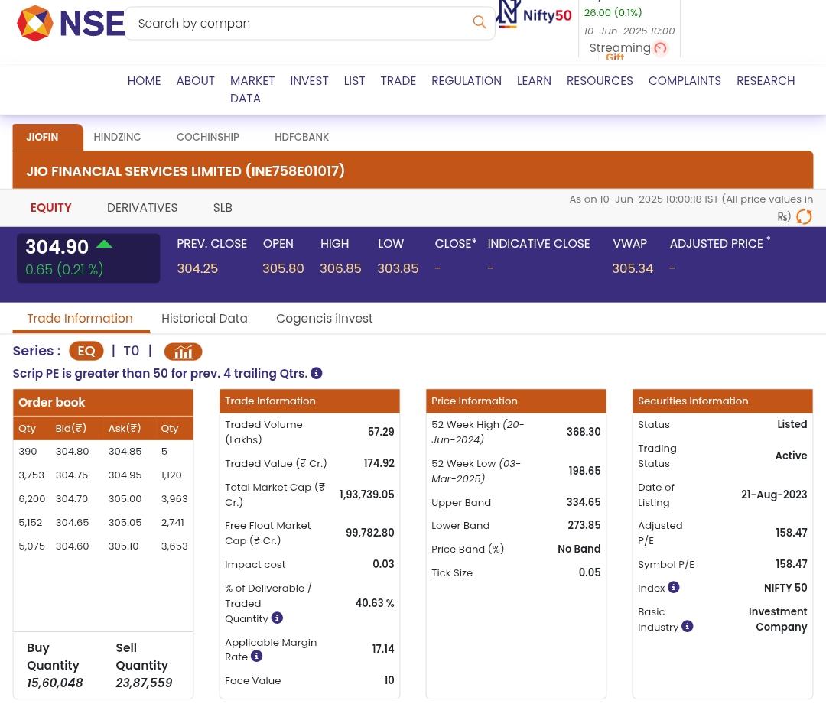The image size is (826, 707).
Task: Click the LOW value 303.85
Action: click(398, 268)
